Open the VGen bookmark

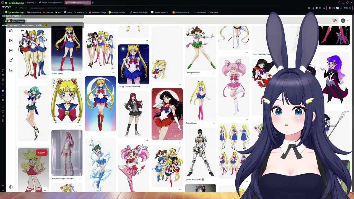pos(118,12)
